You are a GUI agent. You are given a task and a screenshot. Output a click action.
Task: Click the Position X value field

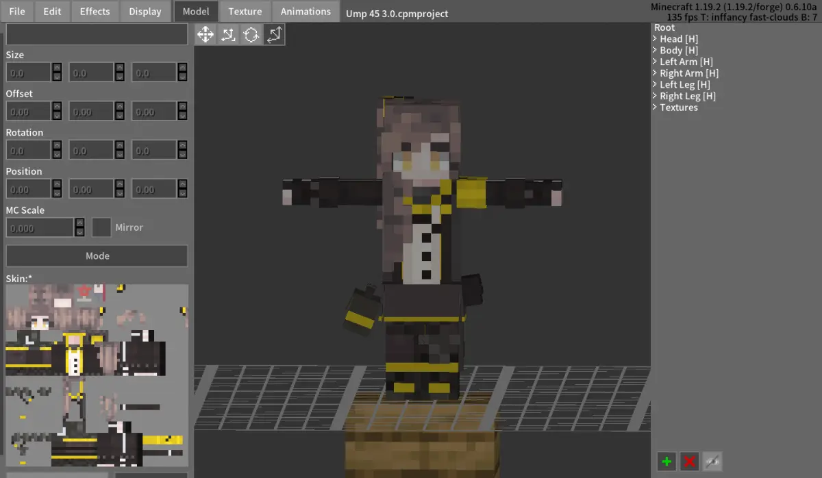point(29,189)
